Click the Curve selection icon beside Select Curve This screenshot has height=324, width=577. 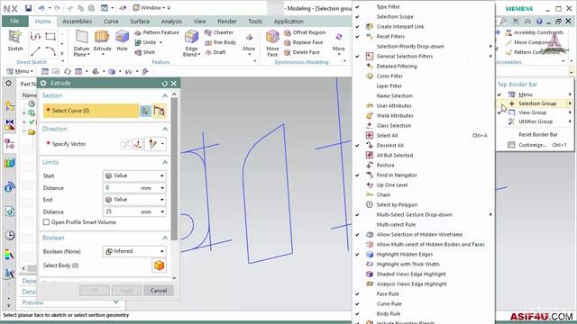(160, 111)
